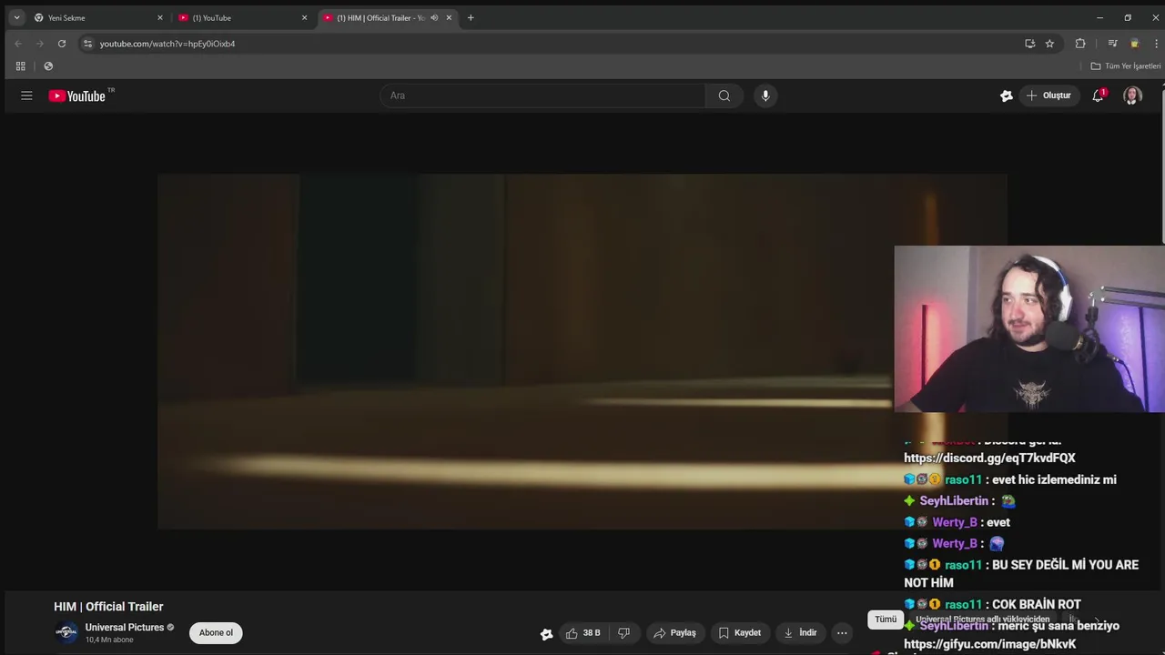Focus the YouTube Ara search field
The width and height of the screenshot is (1165, 655).
542,96
